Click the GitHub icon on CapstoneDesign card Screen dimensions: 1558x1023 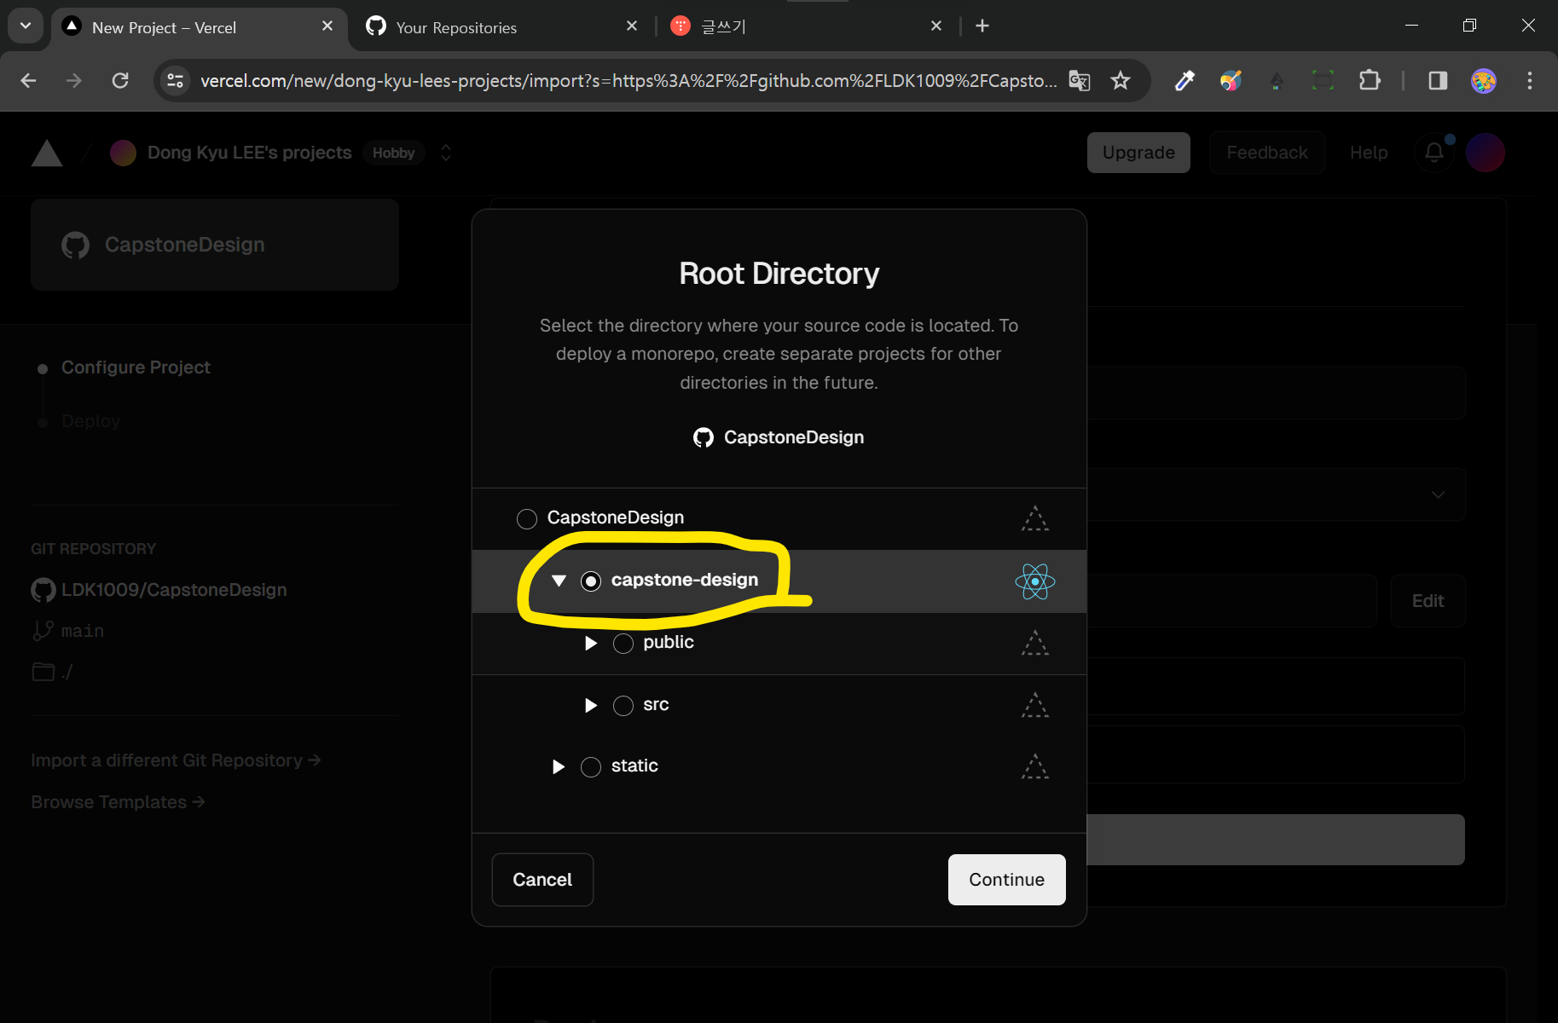[76, 246]
